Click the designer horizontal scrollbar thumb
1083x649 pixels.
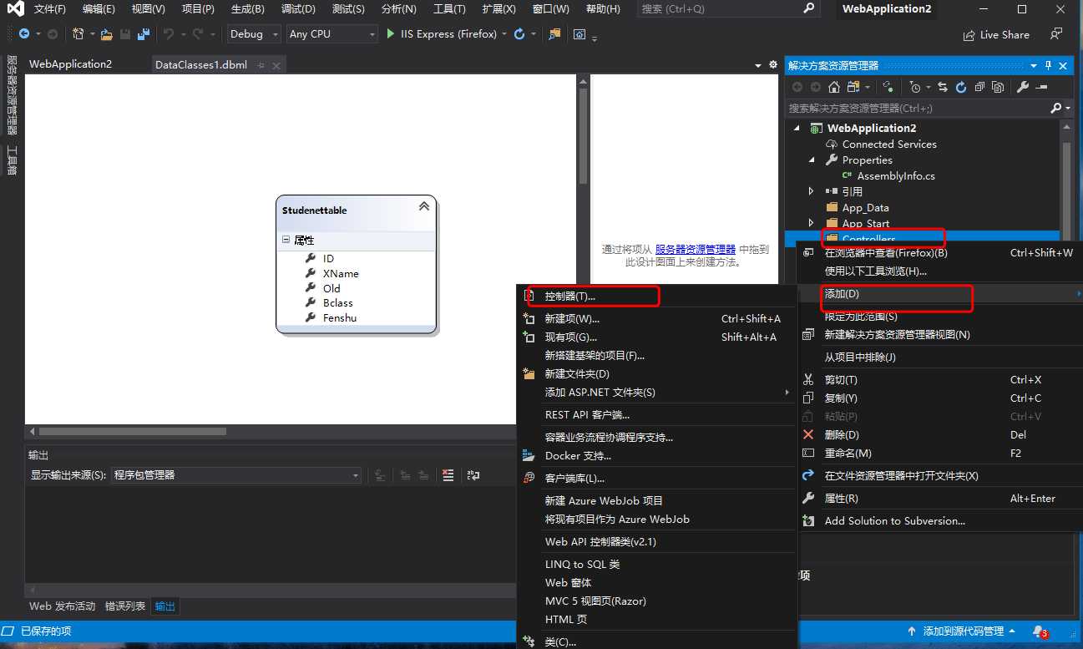[x=133, y=432]
